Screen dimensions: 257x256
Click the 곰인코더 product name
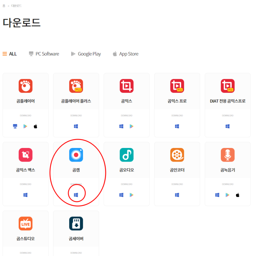(177, 170)
